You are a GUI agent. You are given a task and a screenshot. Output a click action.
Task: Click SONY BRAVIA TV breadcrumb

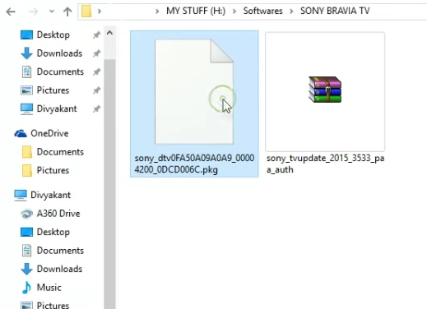[335, 11]
